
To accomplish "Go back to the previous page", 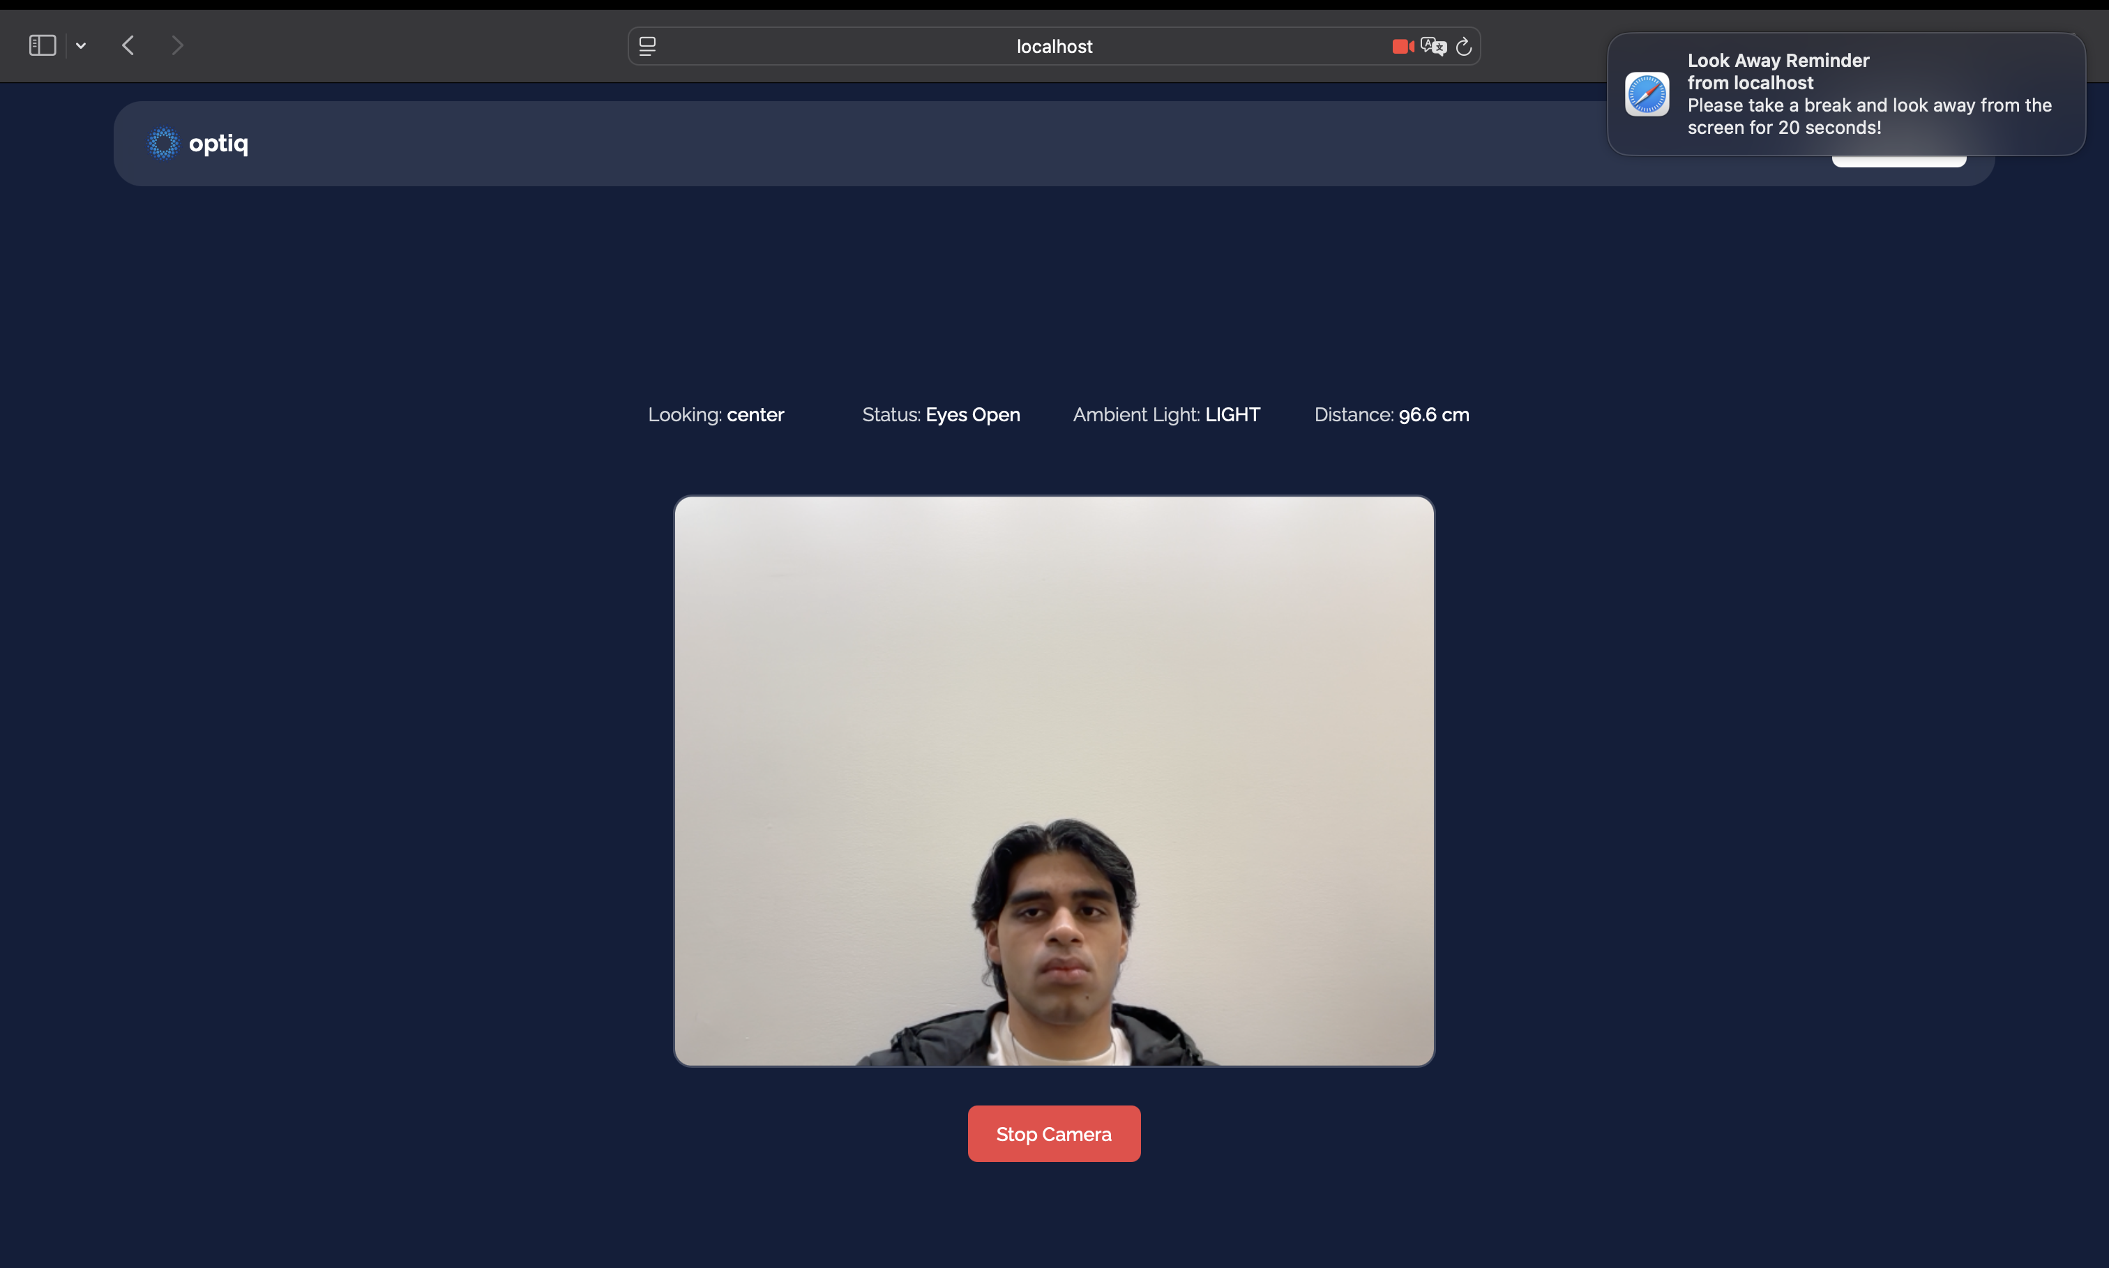I will tap(128, 45).
